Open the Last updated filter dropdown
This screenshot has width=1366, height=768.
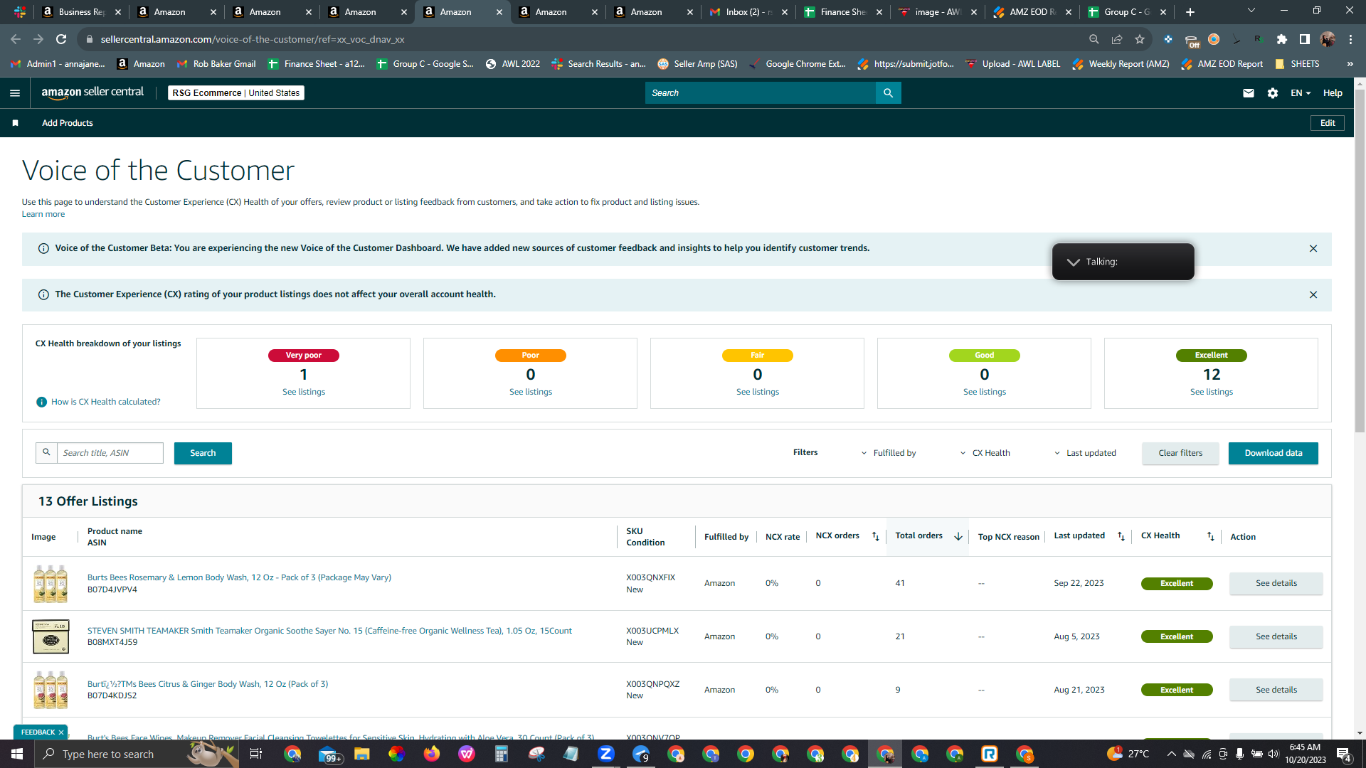[1086, 454]
